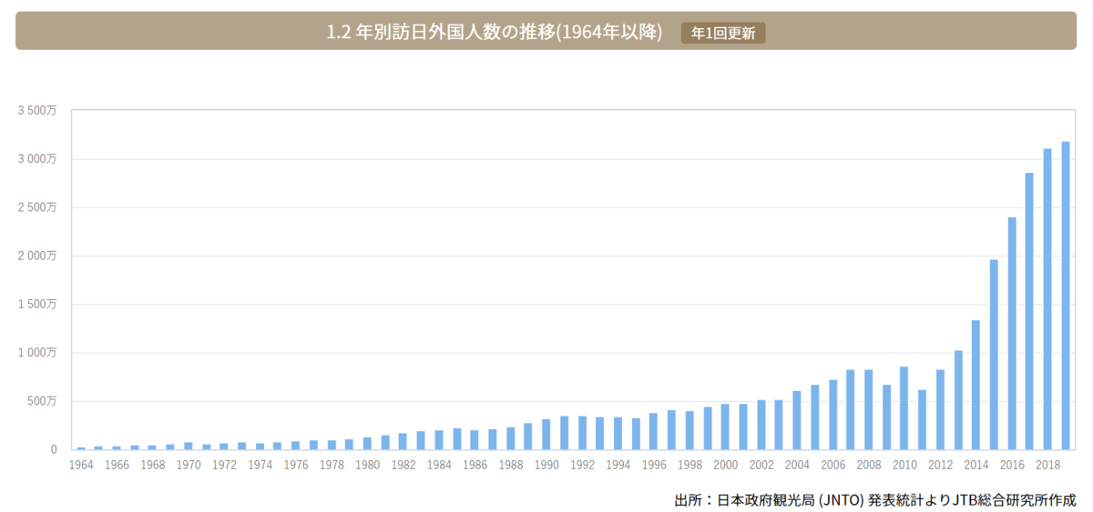Click the 1 000万 y-axis label
Screen dimensions: 1093x512
(36, 353)
